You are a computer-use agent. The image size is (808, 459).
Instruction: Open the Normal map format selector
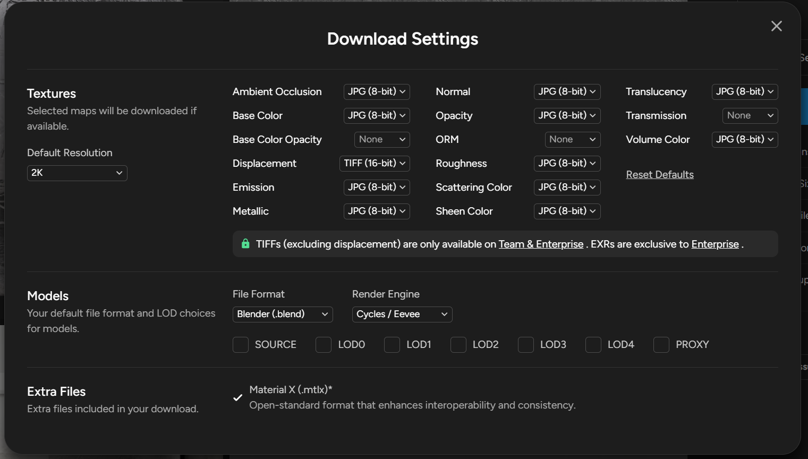[x=567, y=91]
